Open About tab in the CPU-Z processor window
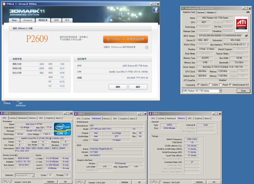Viewport: 254px width, 184px height. (58, 118)
